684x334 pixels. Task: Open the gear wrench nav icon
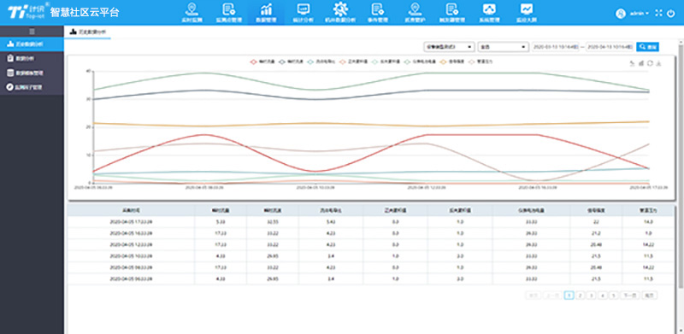pos(339,12)
